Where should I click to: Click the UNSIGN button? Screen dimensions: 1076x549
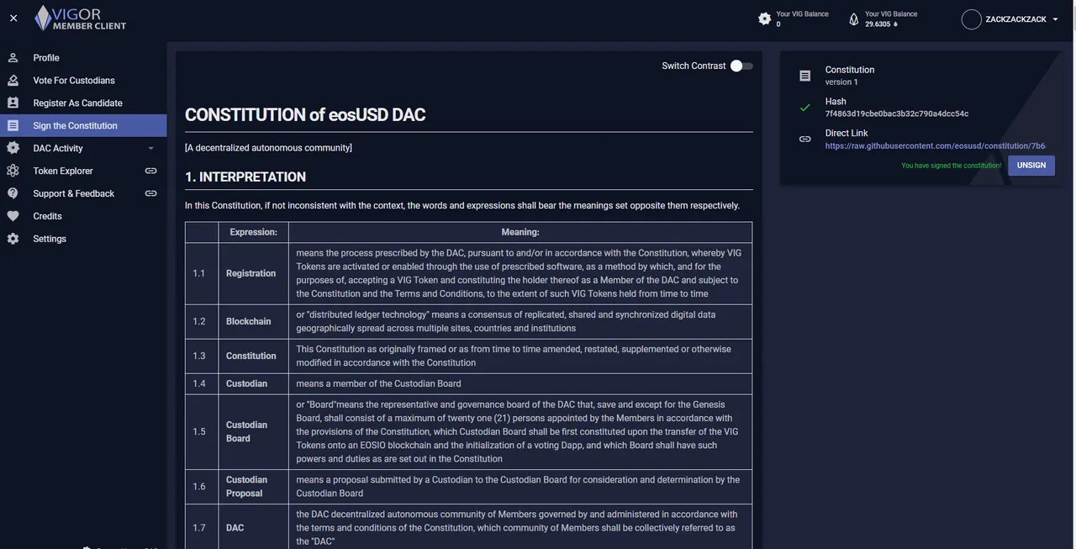[1031, 166]
